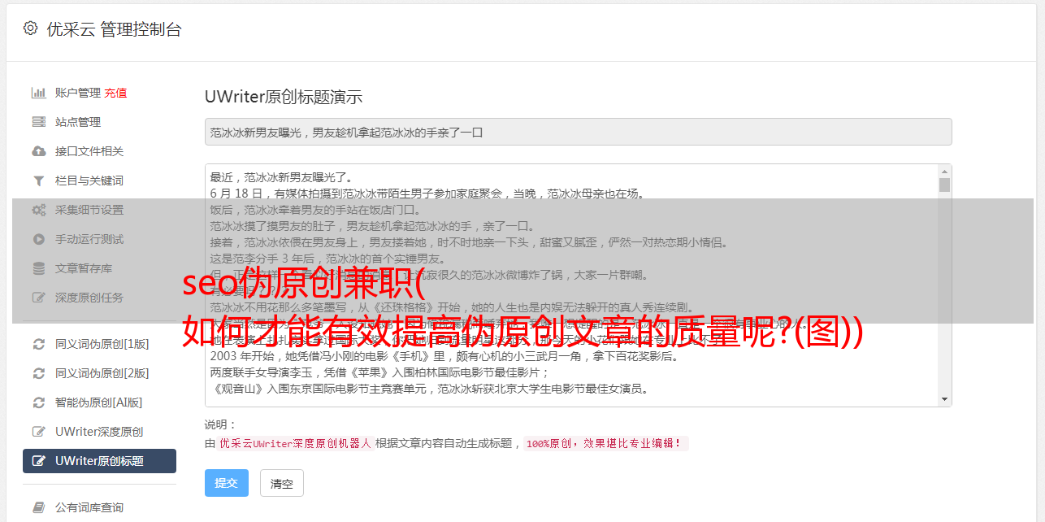Click the 公有词库查询 book icon
The width and height of the screenshot is (1045, 522).
[x=38, y=507]
